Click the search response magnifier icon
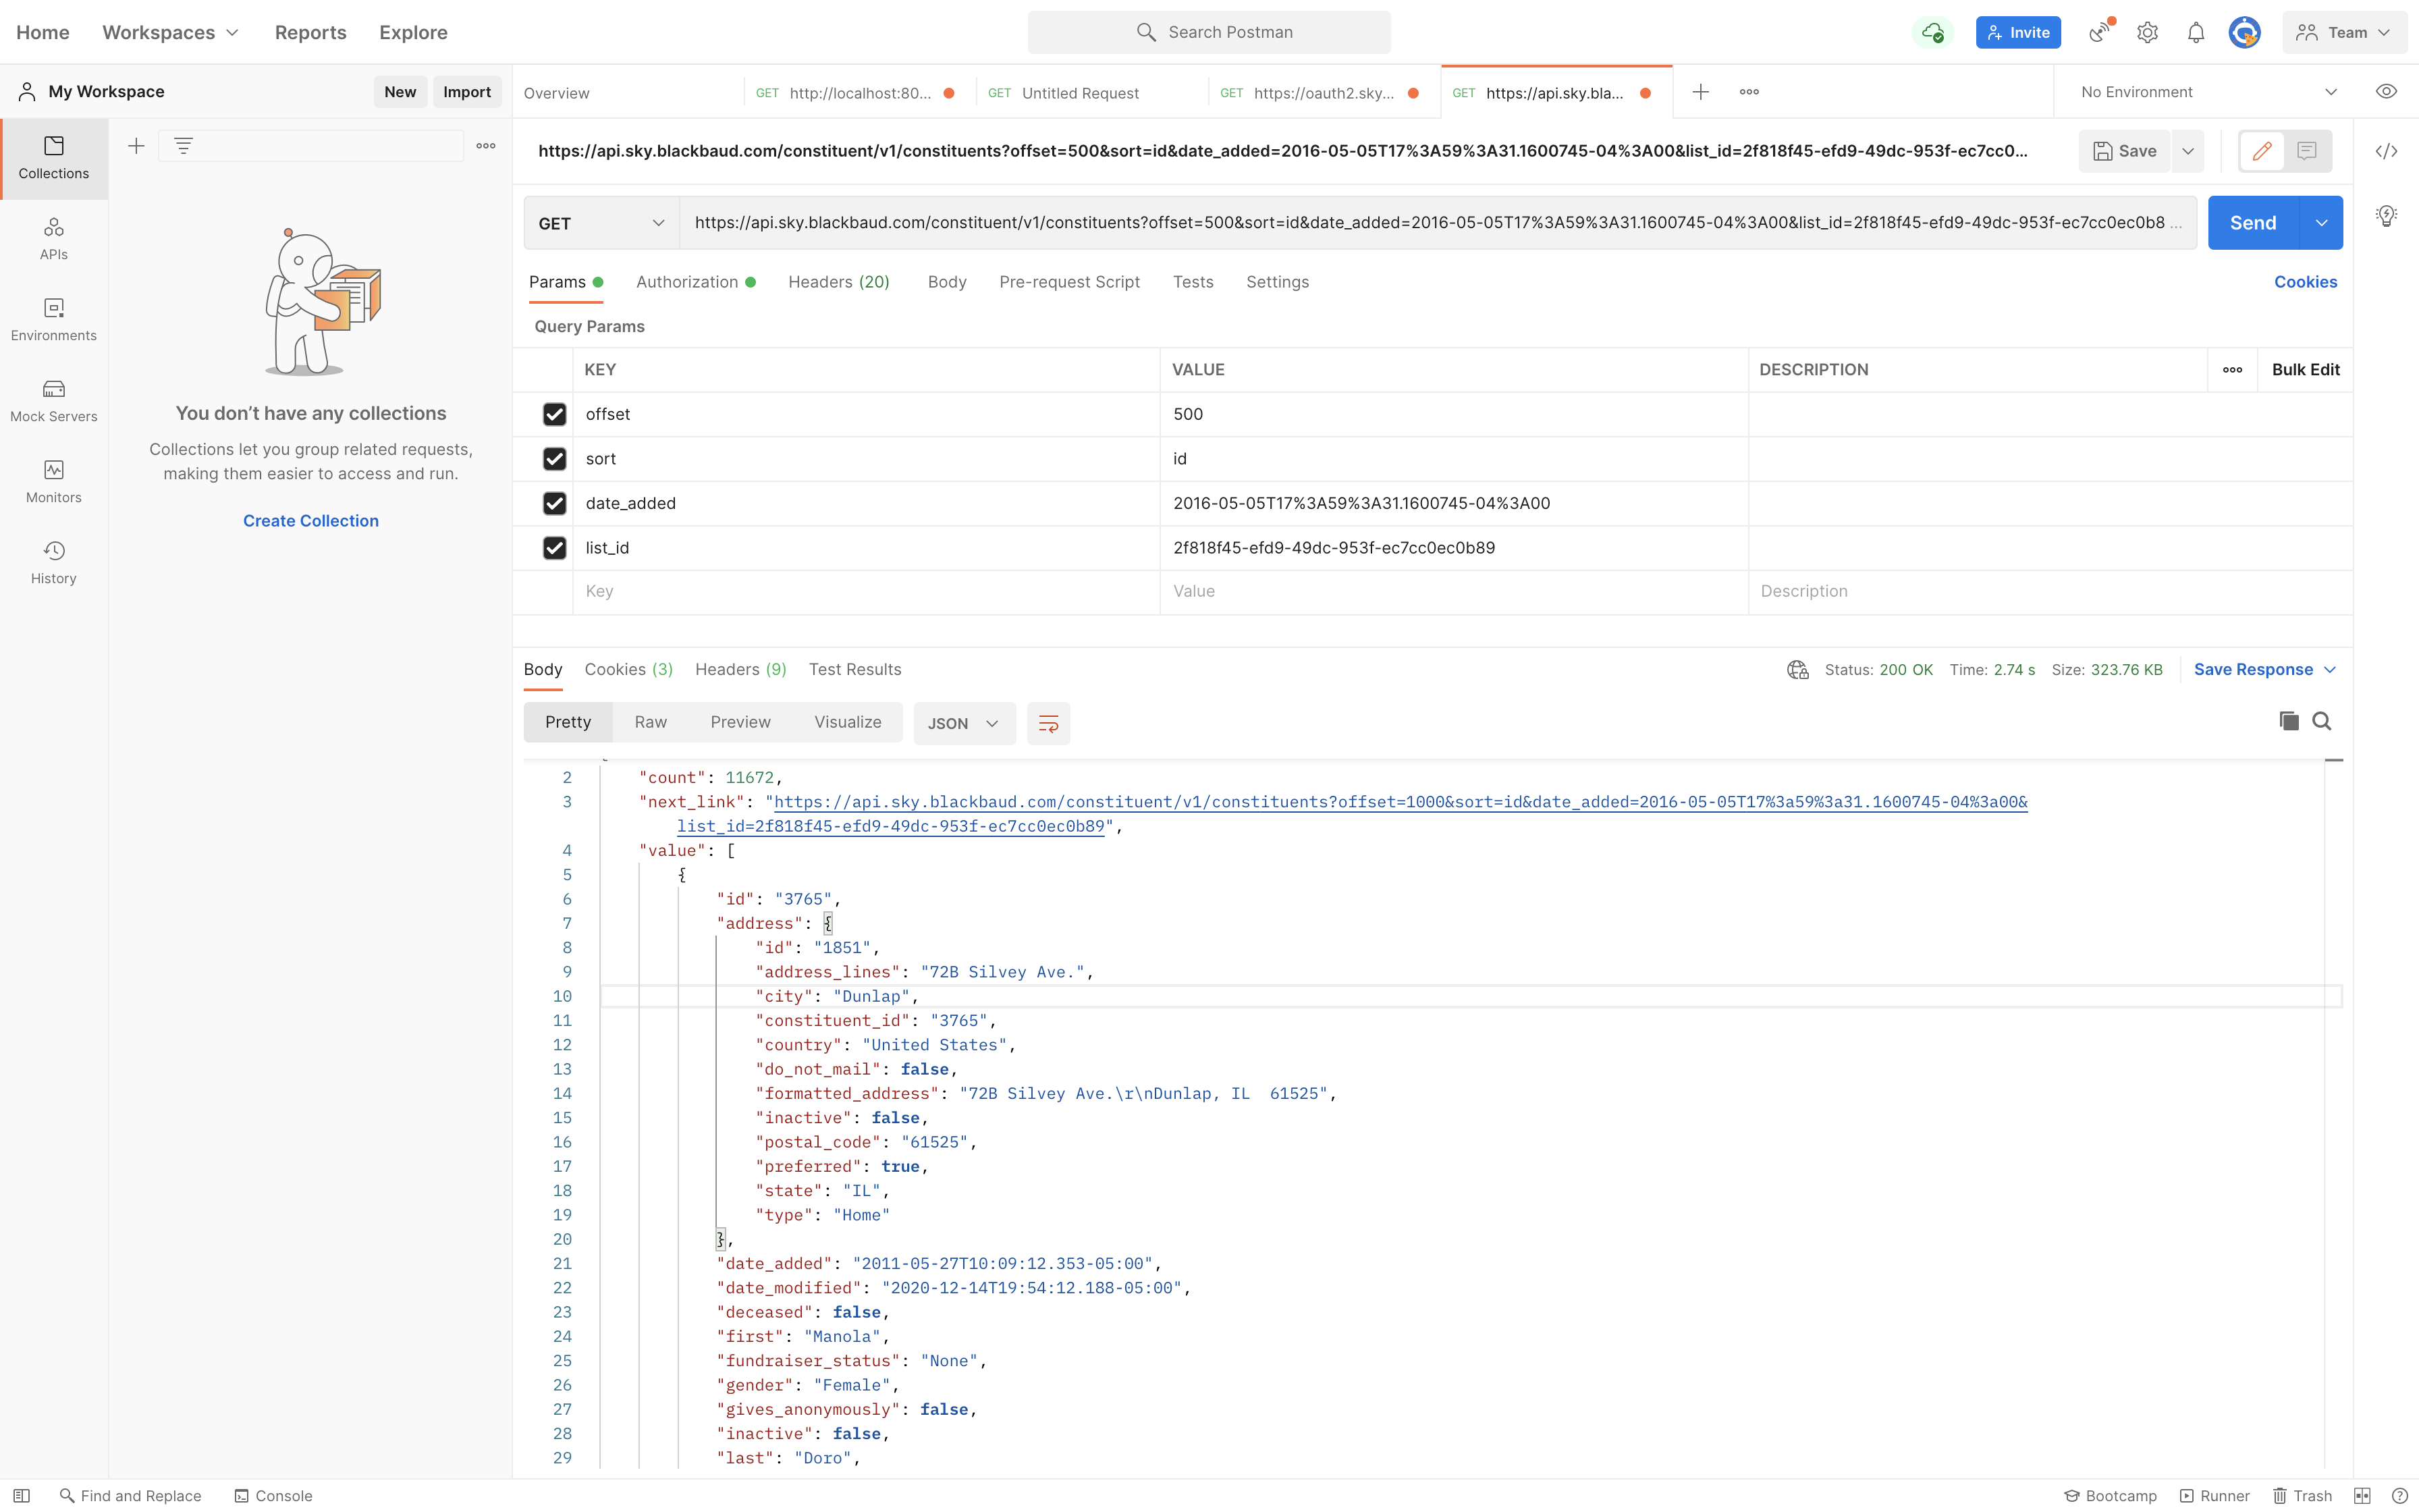The image size is (2419, 1512). 2322,721
